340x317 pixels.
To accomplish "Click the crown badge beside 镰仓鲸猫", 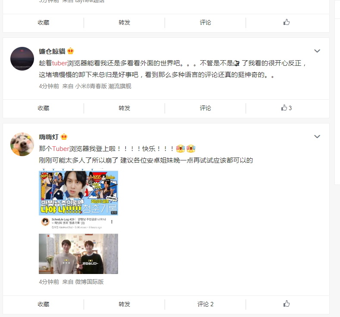I will tap(71, 51).
